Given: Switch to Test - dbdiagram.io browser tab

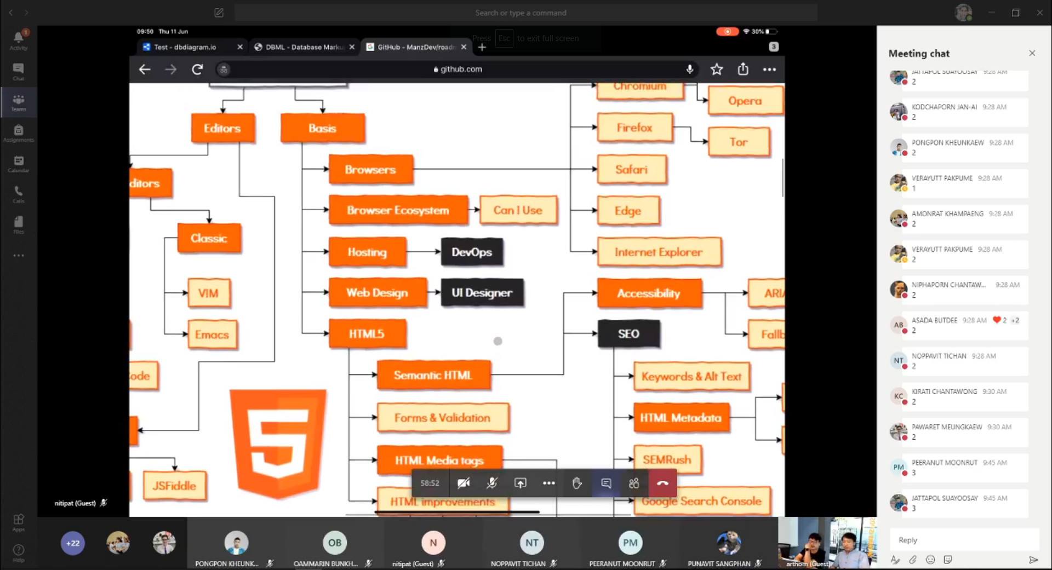Looking at the screenshot, I should [x=186, y=47].
